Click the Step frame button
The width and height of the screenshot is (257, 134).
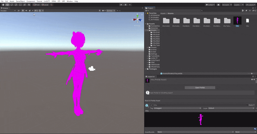(130, 5)
